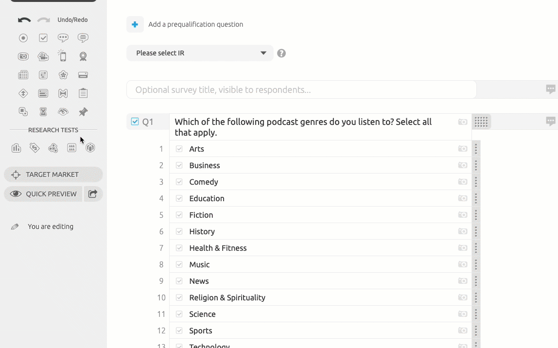Add a star rating question
The image size is (558, 348).
tap(63, 75)
